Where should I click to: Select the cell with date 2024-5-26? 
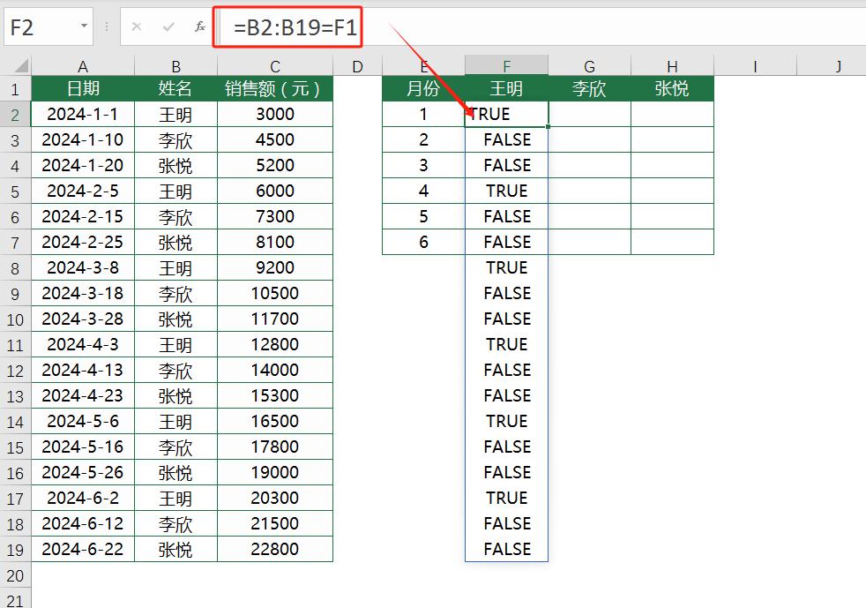[x=83, y=473]
